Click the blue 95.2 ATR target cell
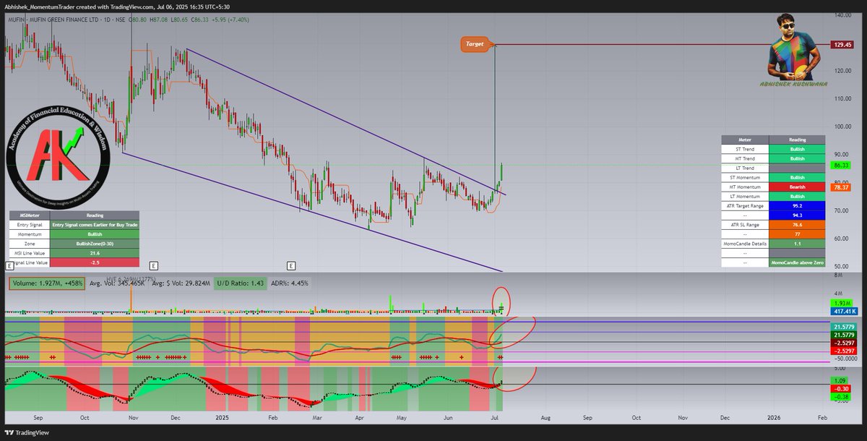 [x=797, y=206]
